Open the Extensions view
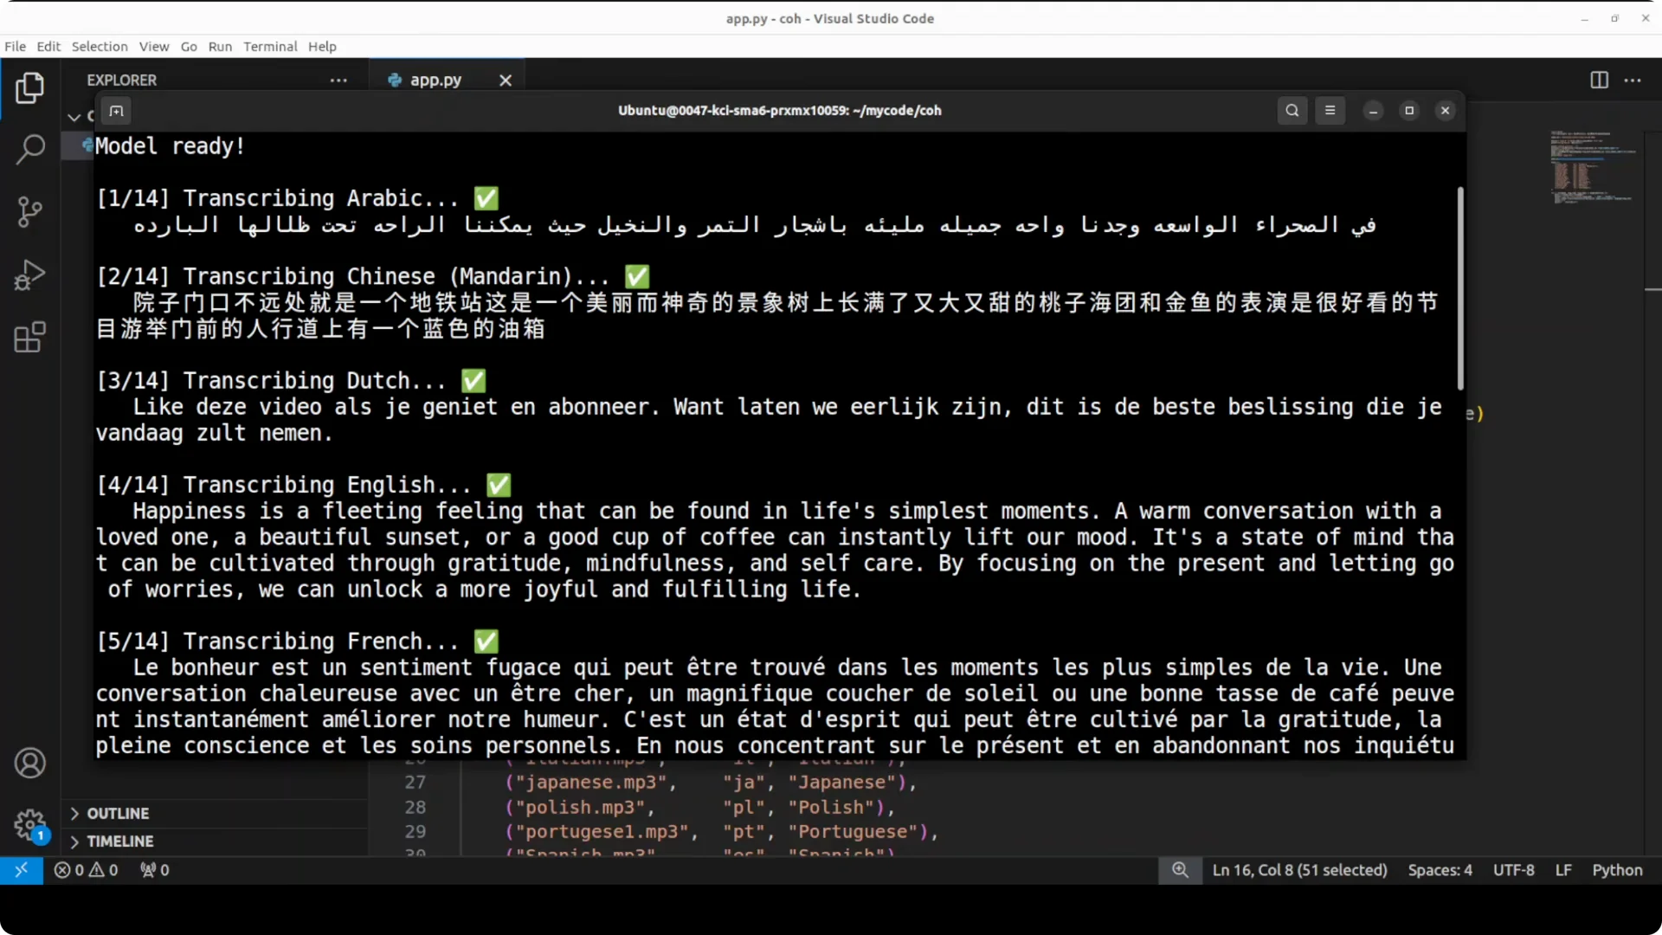Image resolution: width=1662 pixels, height=935 pixels. (30, 337)
